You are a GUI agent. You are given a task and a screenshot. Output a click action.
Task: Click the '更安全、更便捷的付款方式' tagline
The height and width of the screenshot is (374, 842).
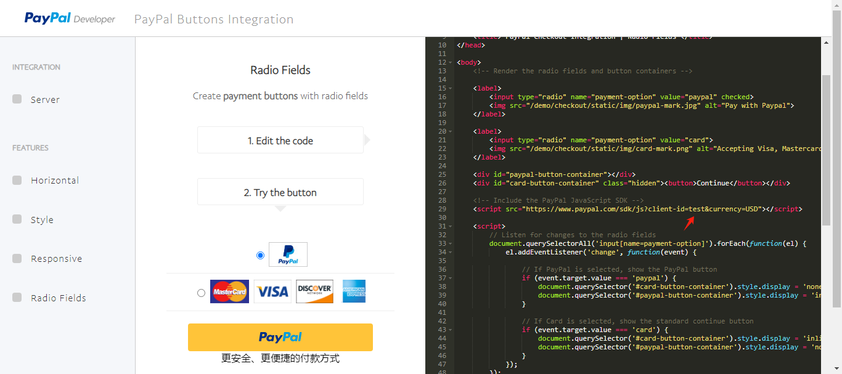(280, 359)
